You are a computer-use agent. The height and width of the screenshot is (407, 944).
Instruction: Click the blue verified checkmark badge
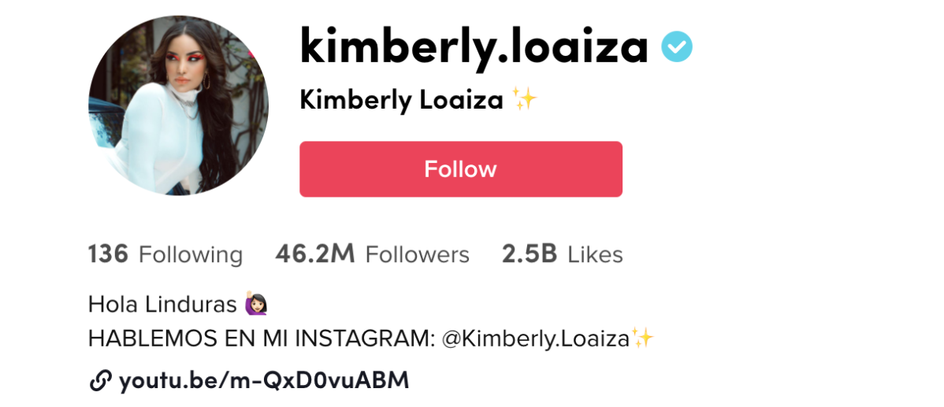[677, 47]
